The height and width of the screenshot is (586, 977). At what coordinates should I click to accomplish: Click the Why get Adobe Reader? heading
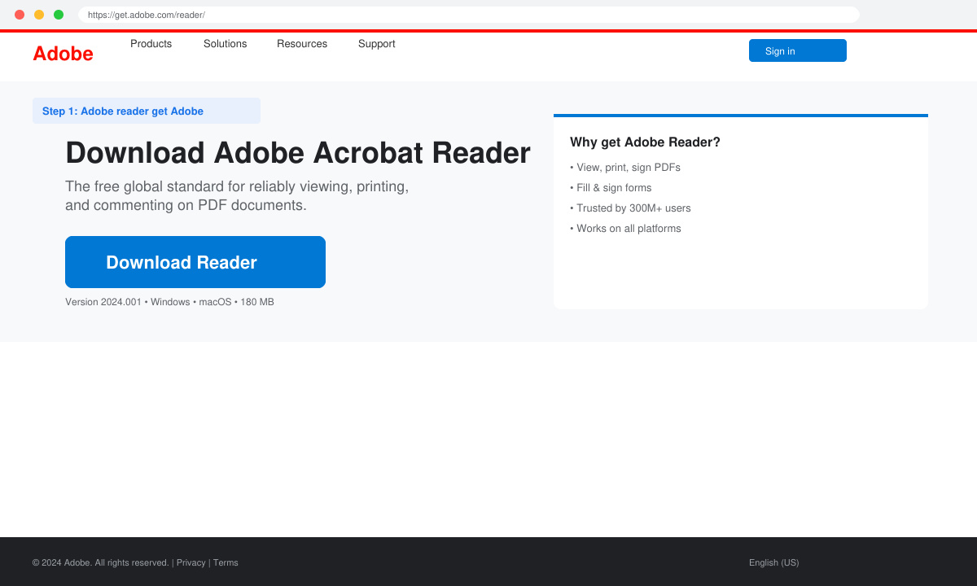point(645,142)
